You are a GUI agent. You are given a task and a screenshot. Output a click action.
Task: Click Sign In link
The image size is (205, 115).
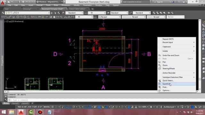point(160,2)
